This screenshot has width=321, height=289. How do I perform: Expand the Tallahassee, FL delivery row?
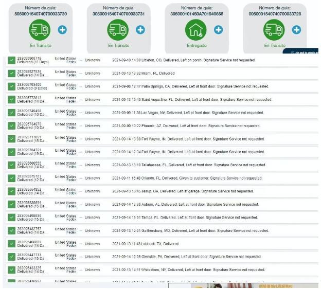click(x=189, y=165)
